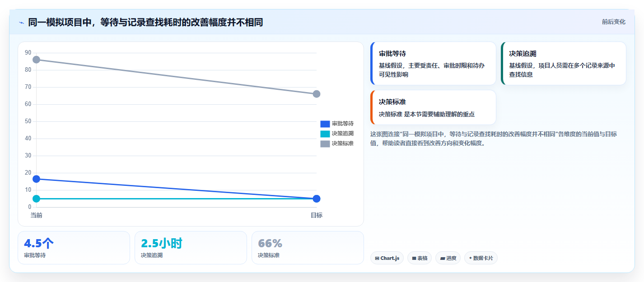
Task: Click the 审批等待 info card heading
Action: (x=392, y=54)
